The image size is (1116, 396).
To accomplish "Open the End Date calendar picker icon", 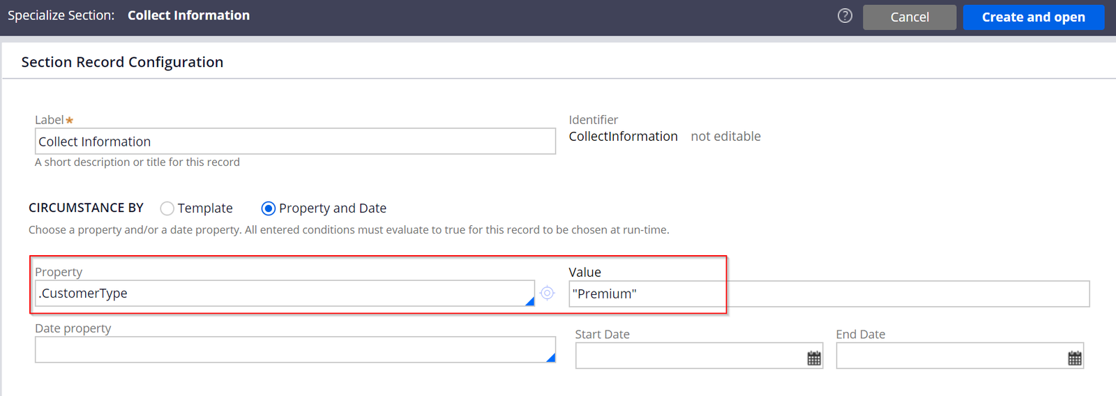I will point(1075,358).
